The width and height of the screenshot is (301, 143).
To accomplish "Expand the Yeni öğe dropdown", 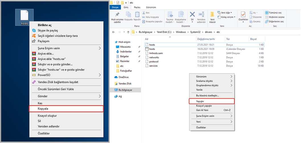I will [225, 13].
